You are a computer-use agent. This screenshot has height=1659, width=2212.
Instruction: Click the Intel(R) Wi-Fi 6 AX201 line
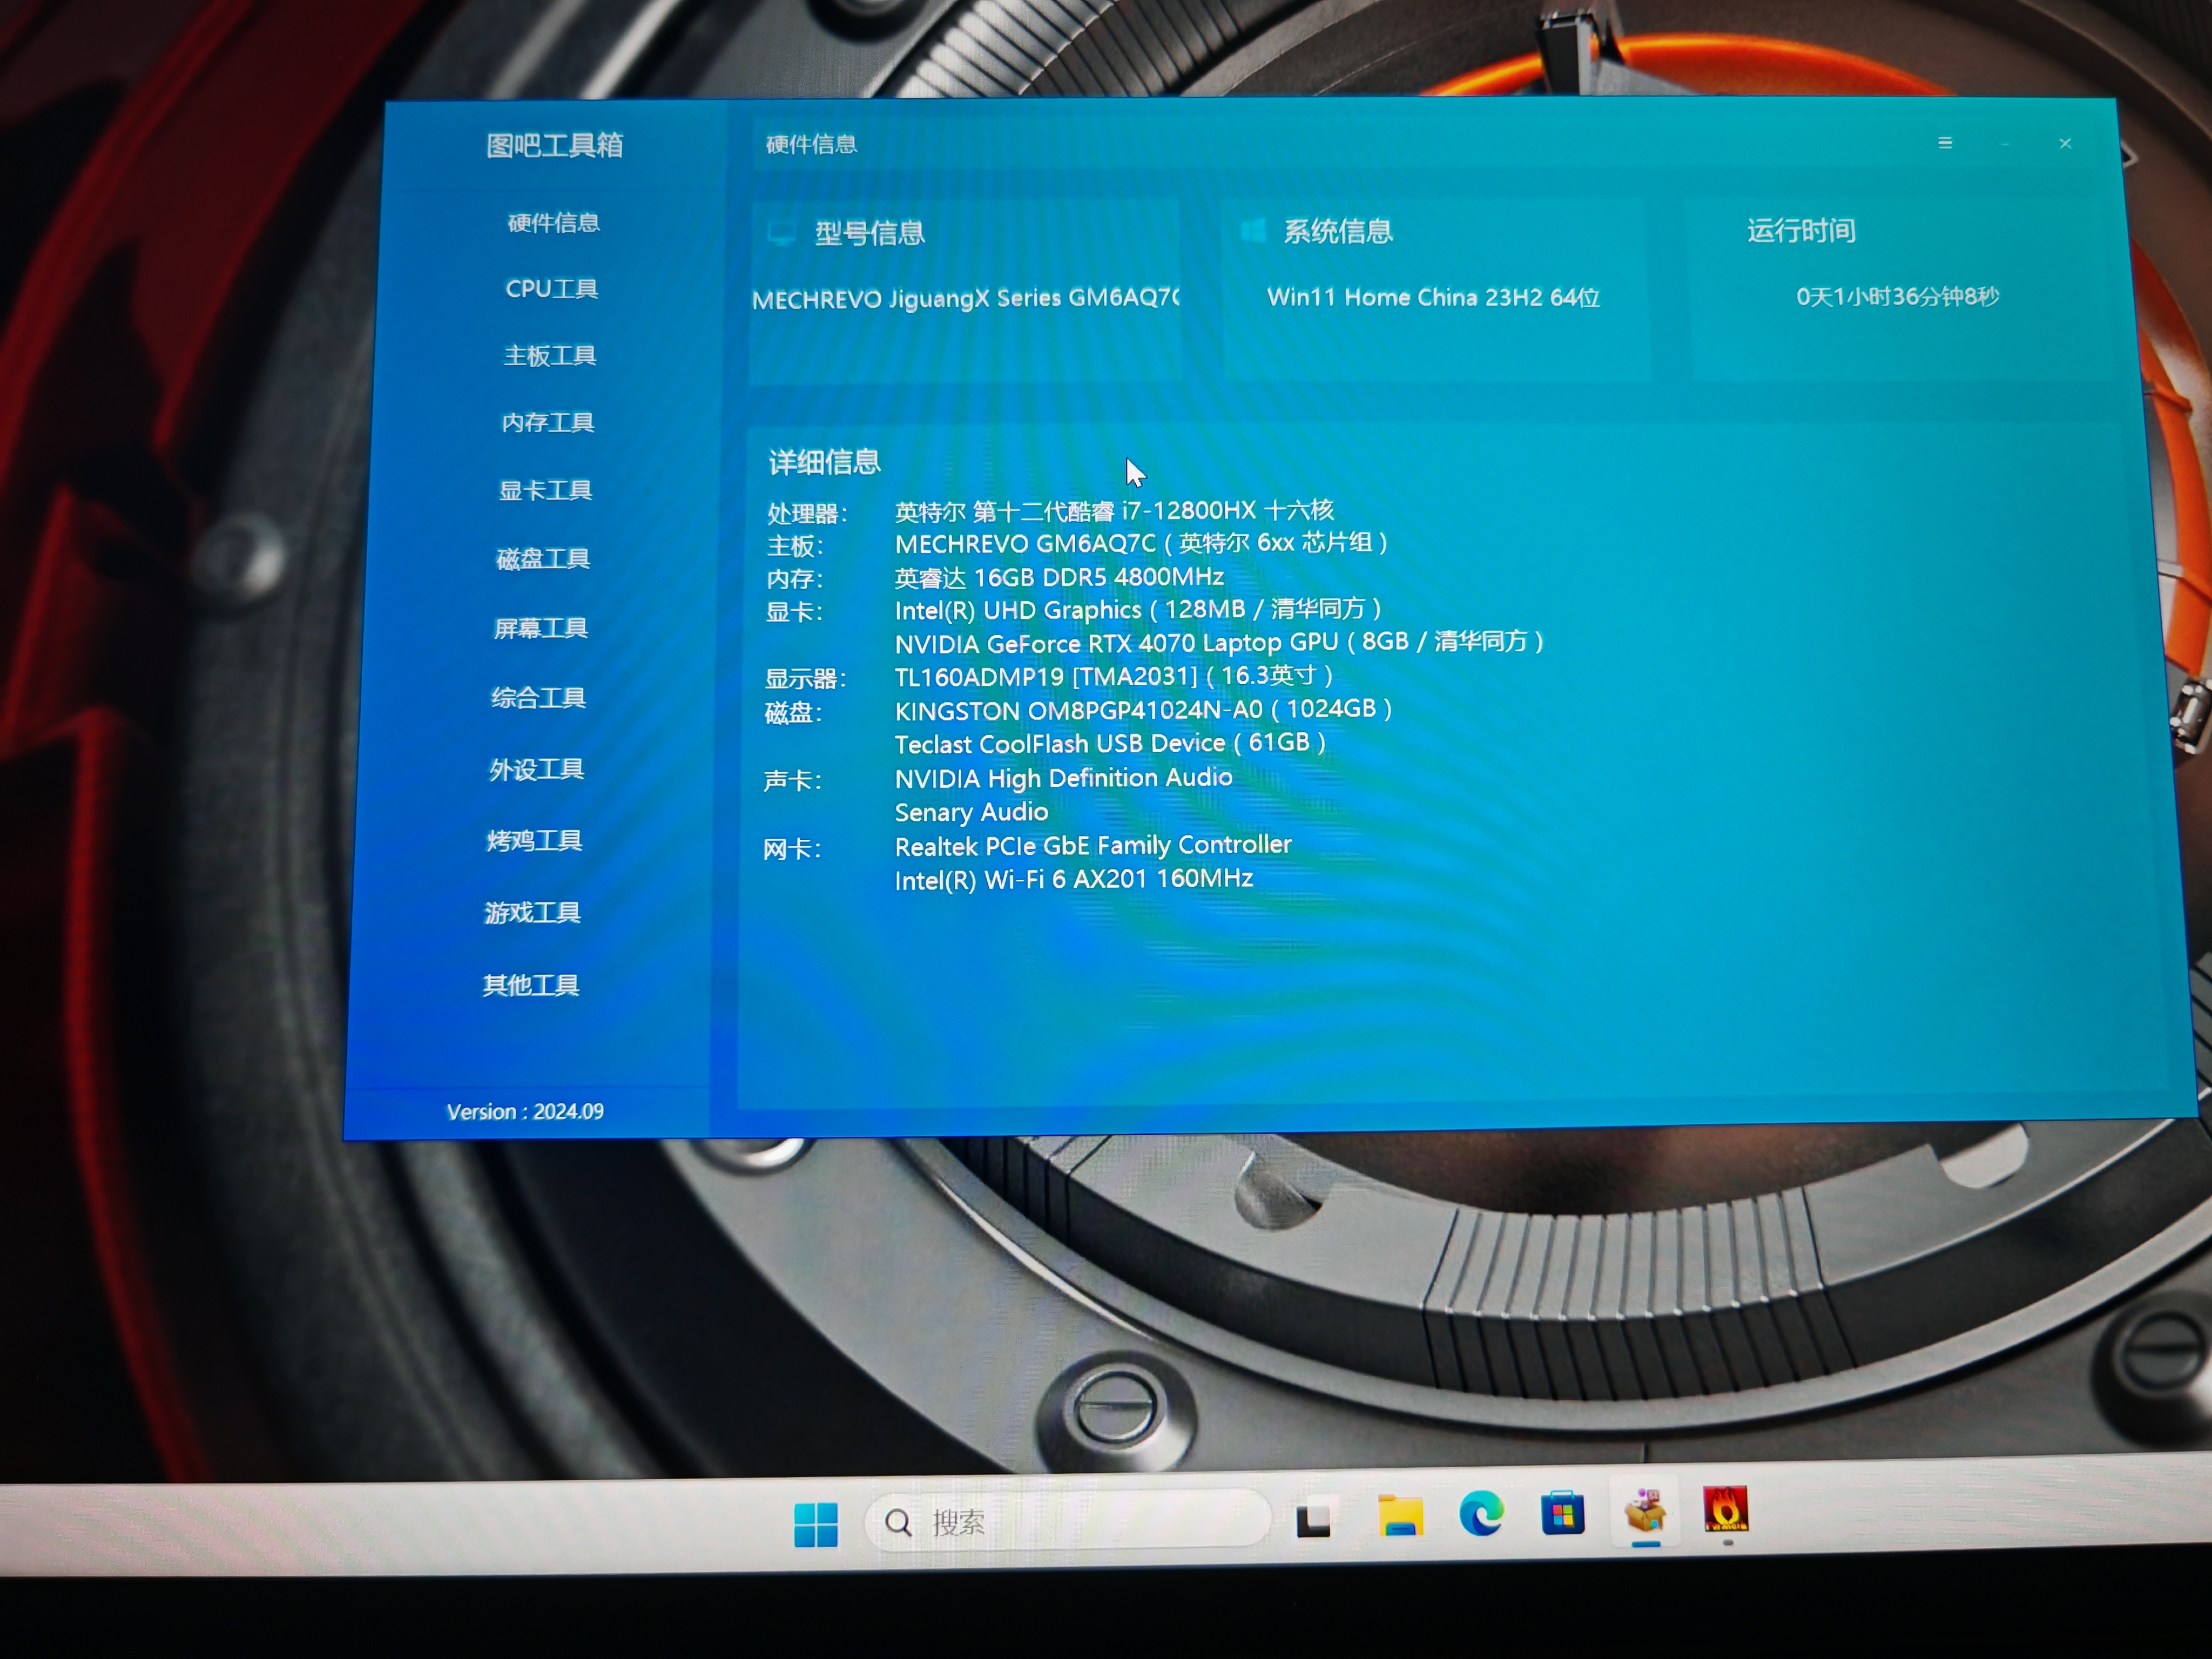pos(1074,879)
